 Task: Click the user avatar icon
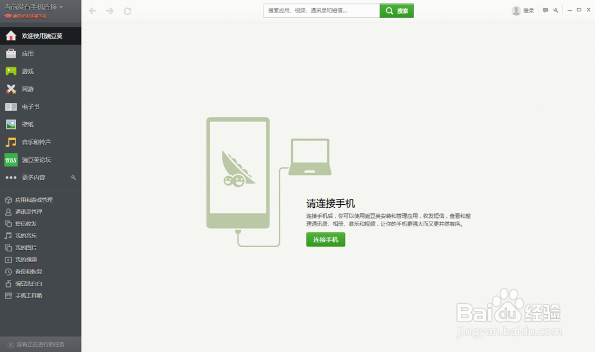pos(516,11)
